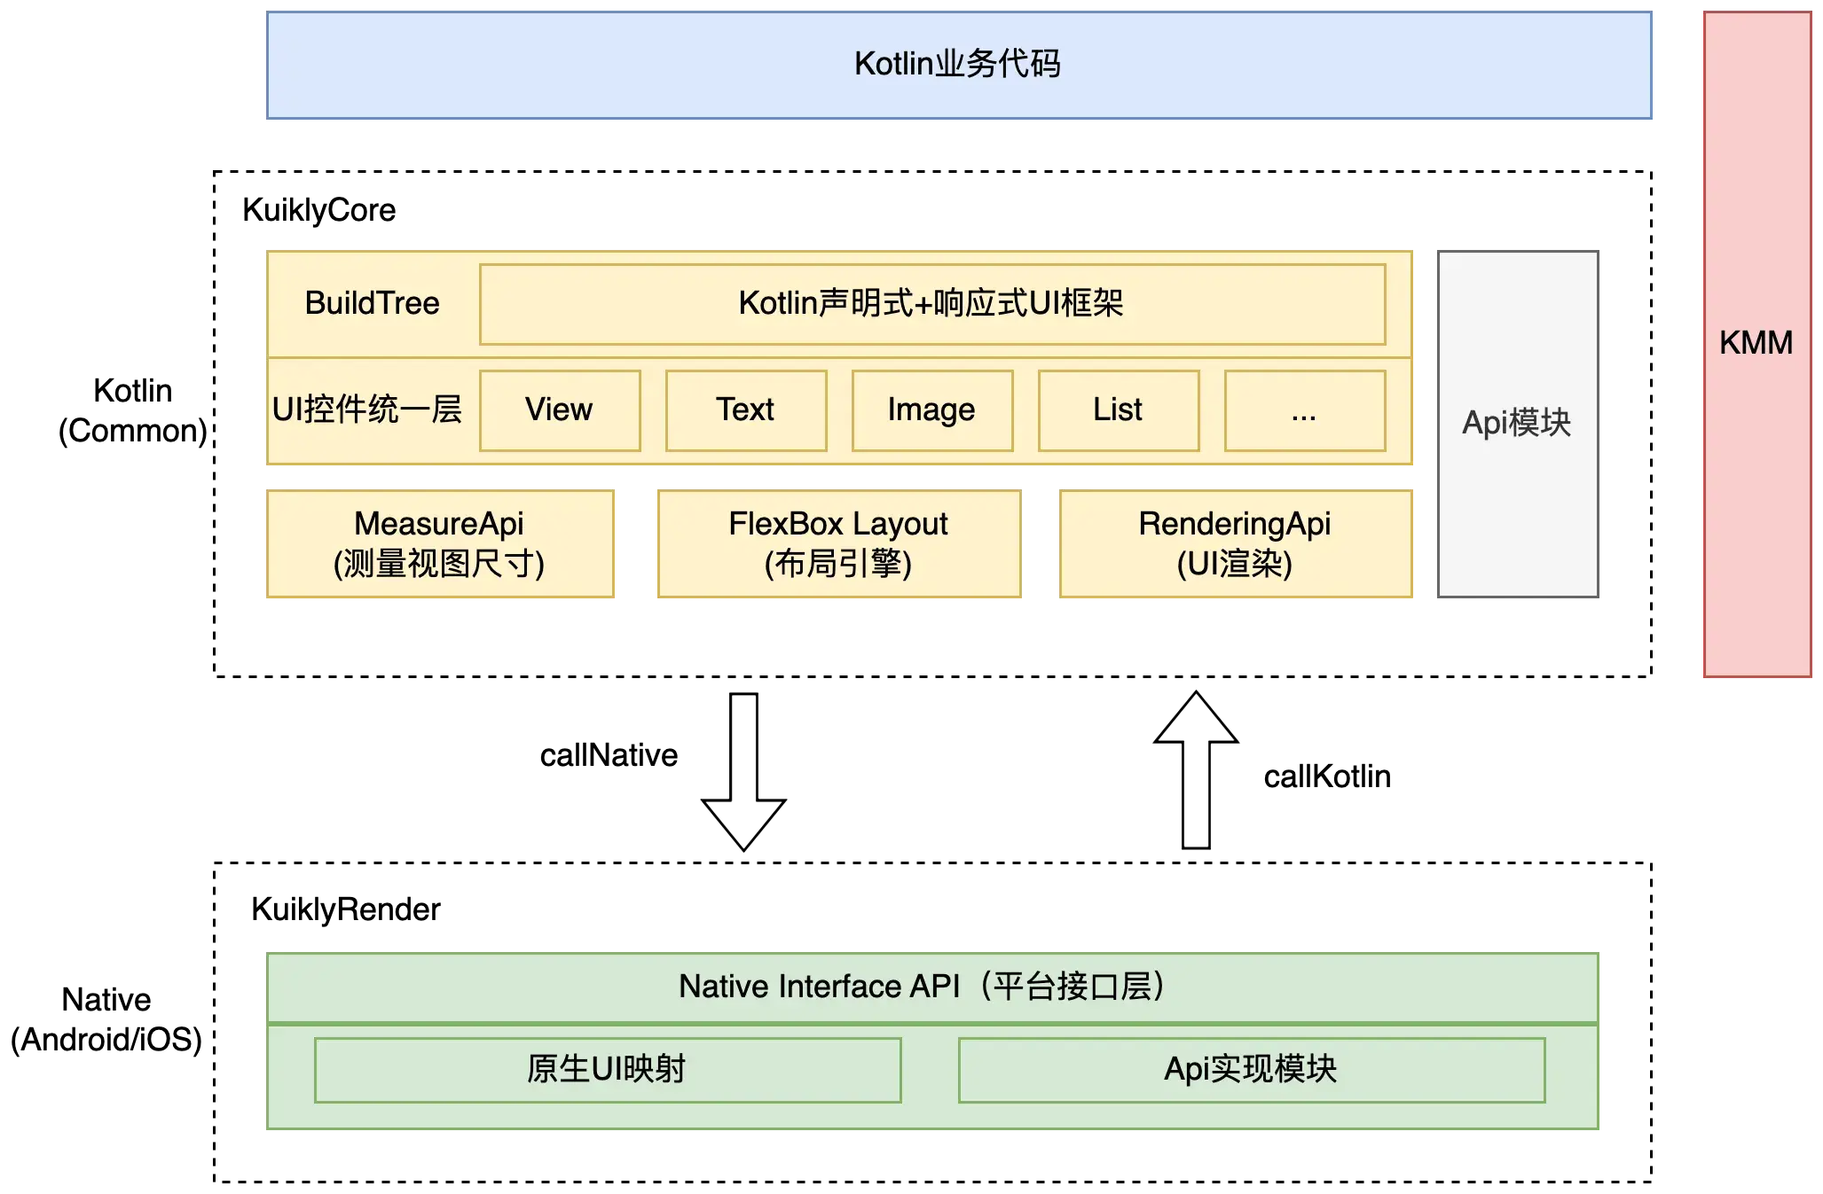Select the BuildTree label box

coord(371,303)
